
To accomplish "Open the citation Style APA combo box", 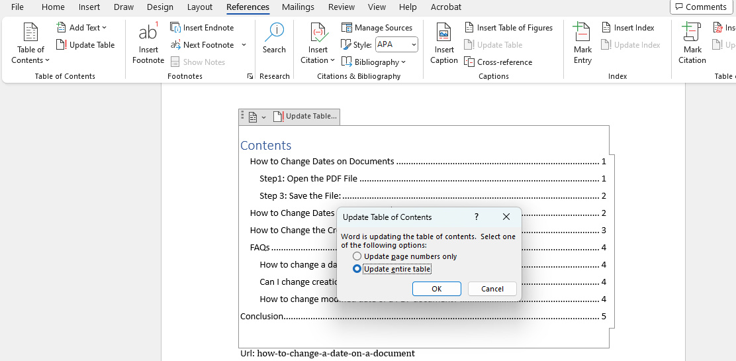I will pos(396,44).
